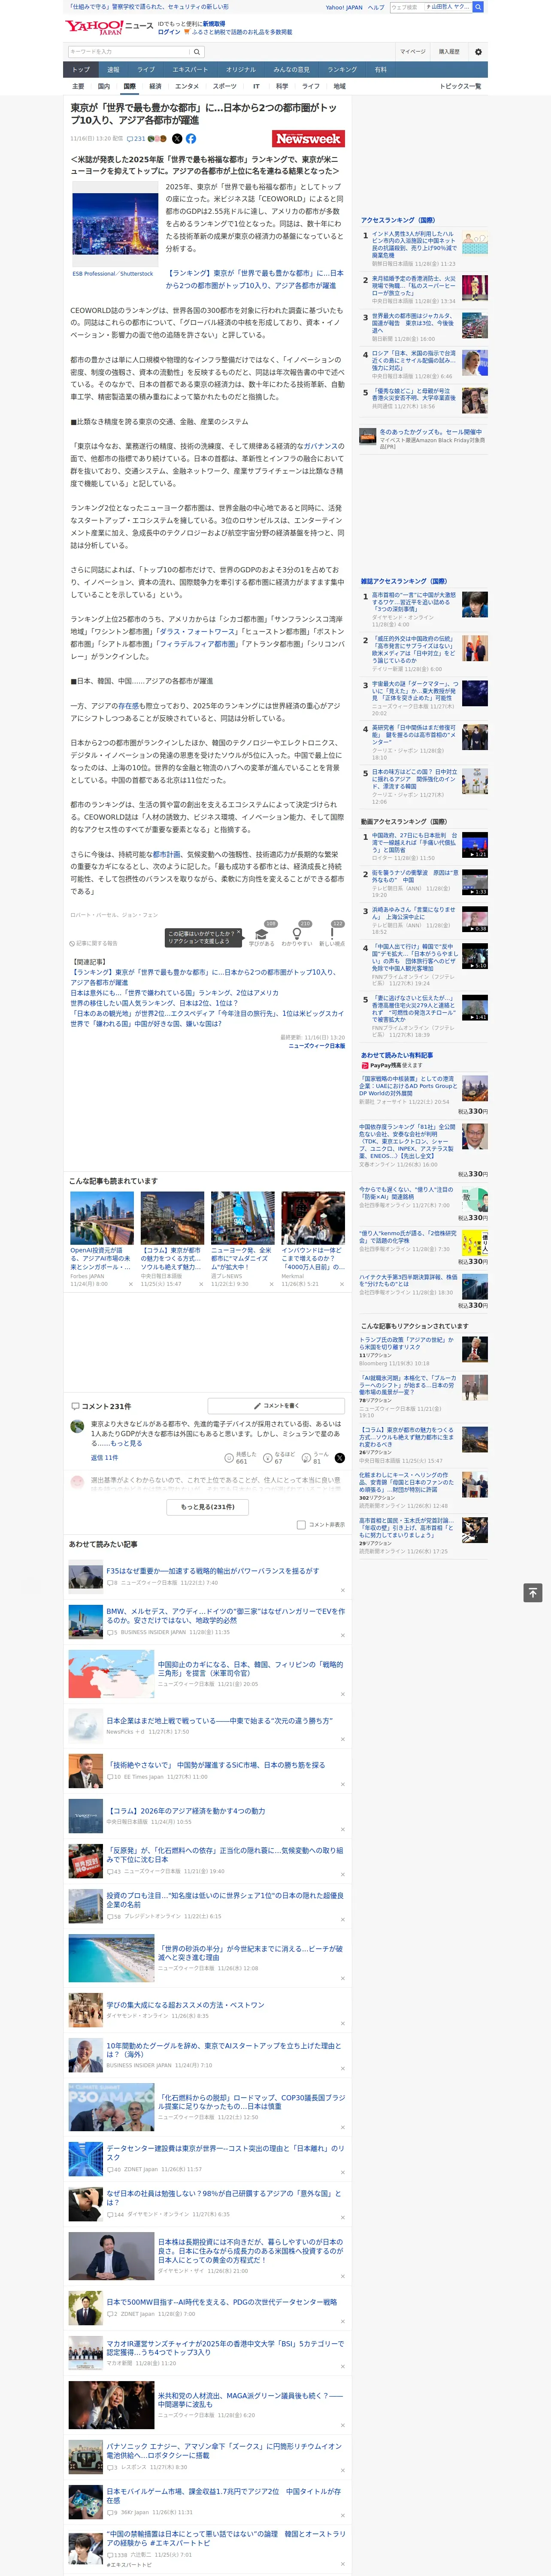
Task: Click the 購入履歴 link
Action: click(x=449, y=52)
